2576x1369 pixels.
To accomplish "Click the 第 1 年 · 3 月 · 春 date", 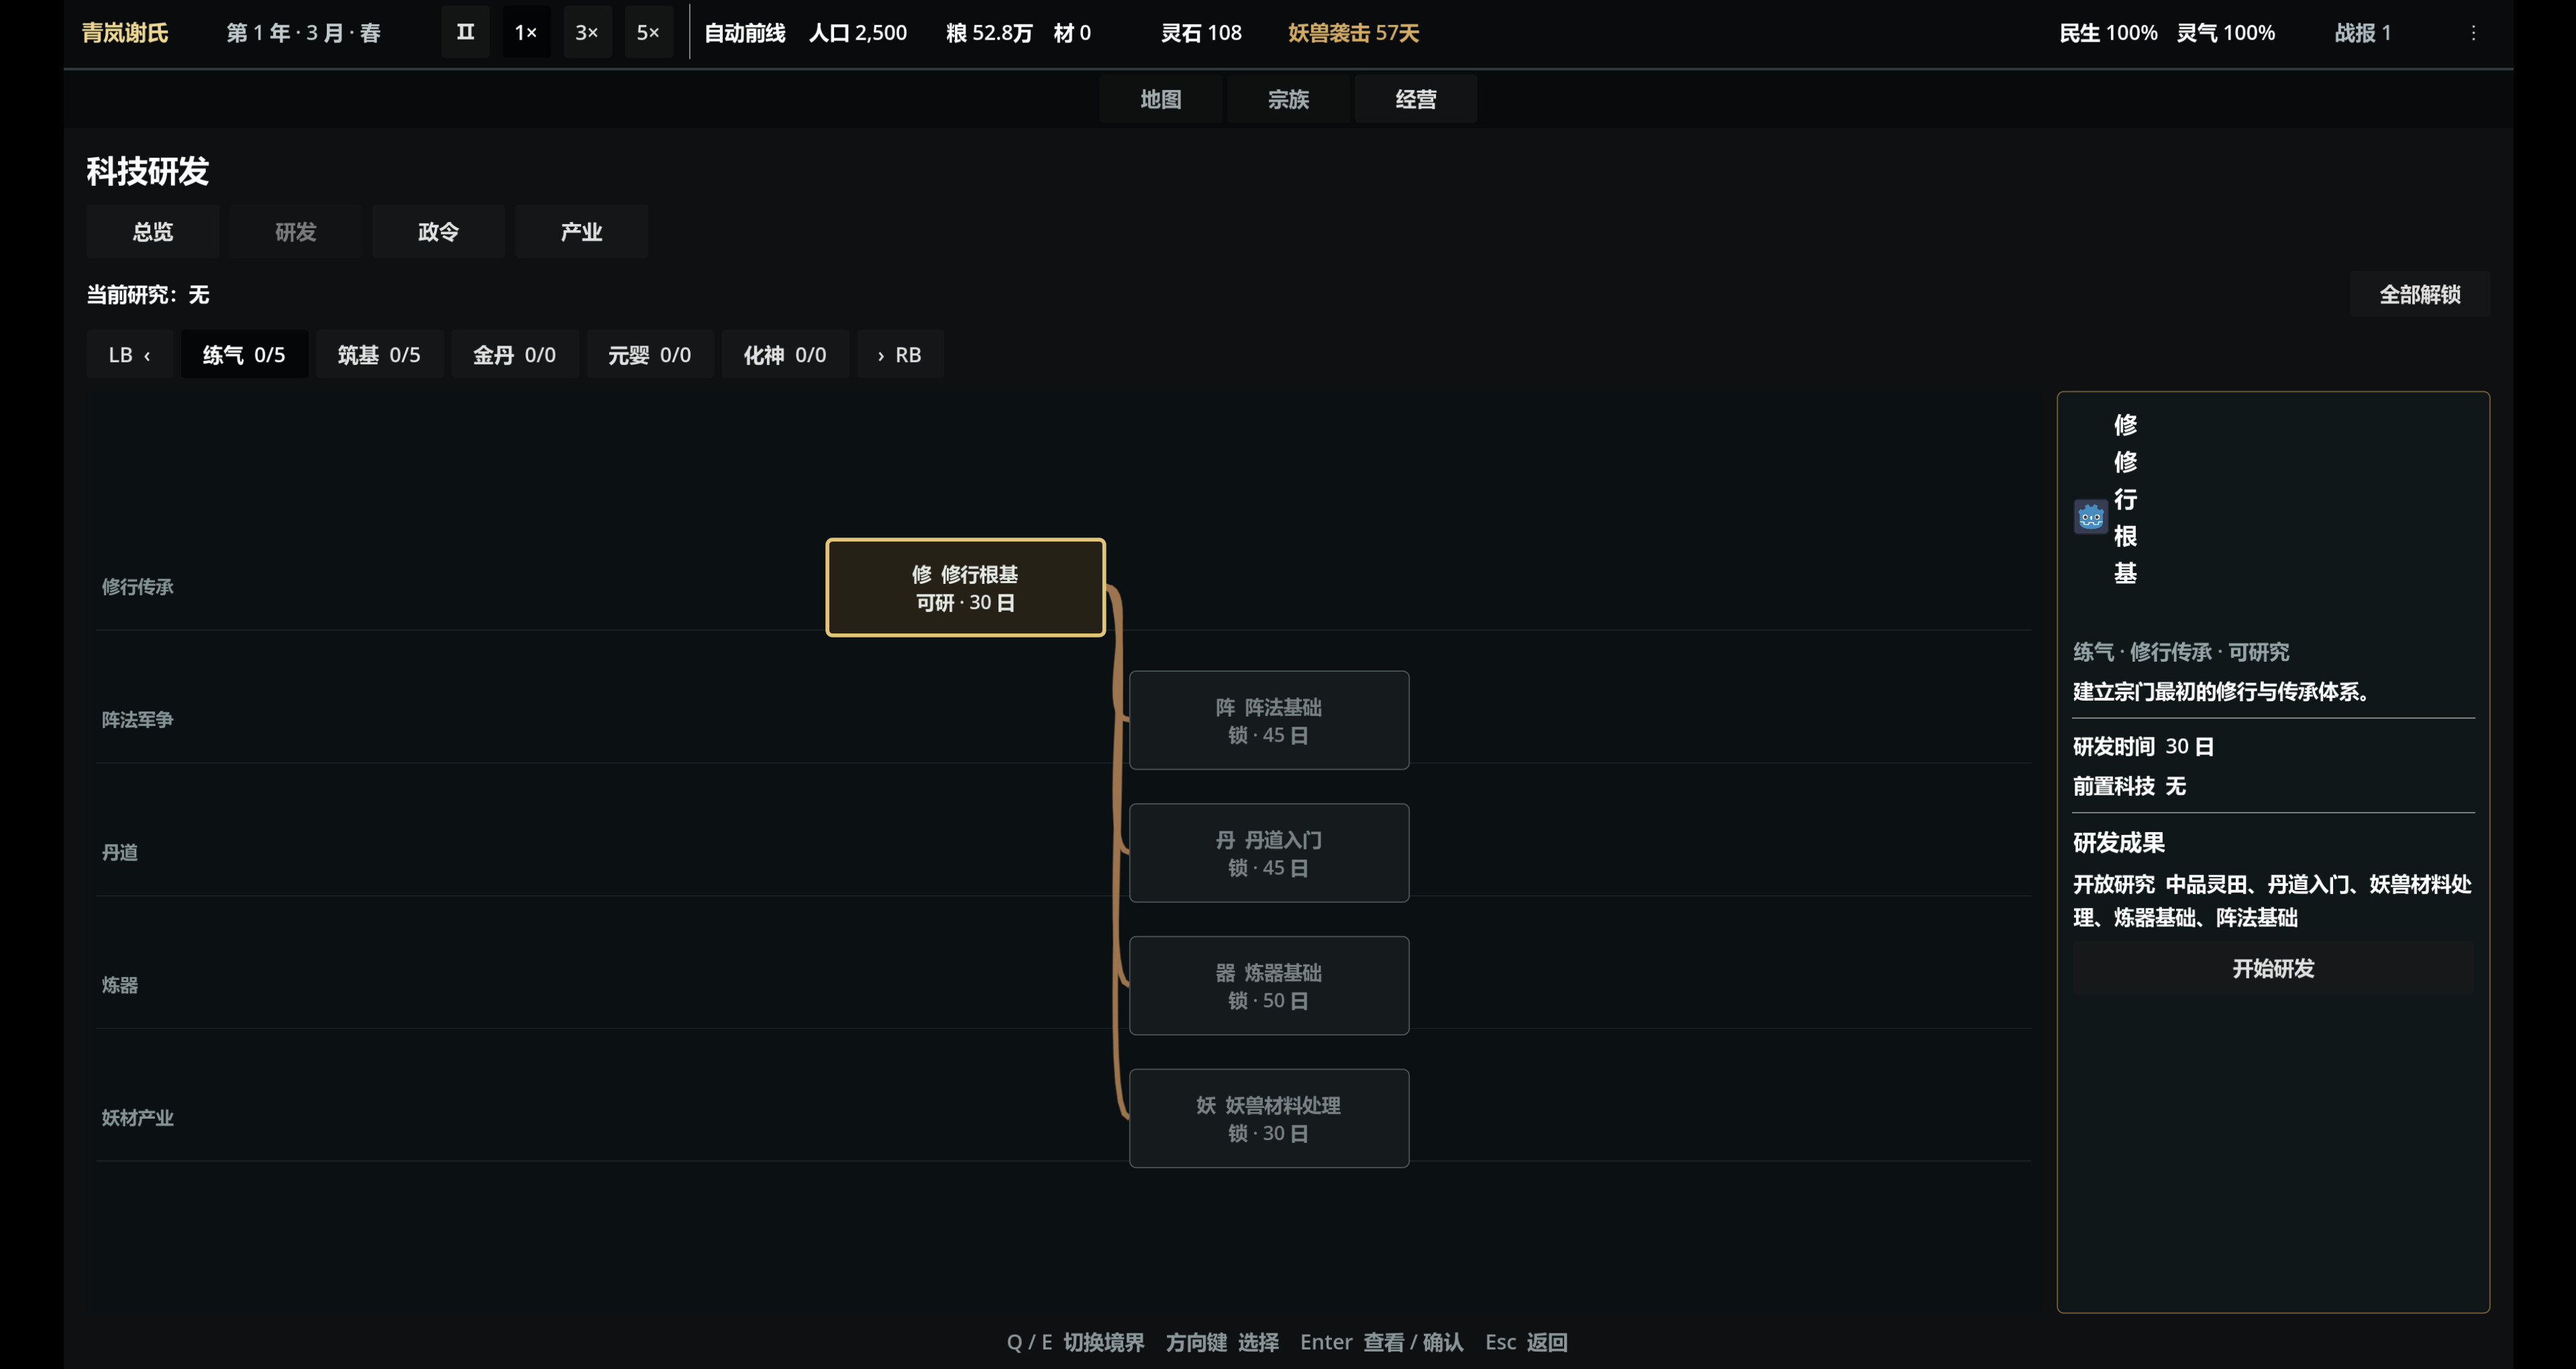I will pyautogui.click(x=303, y=33).
